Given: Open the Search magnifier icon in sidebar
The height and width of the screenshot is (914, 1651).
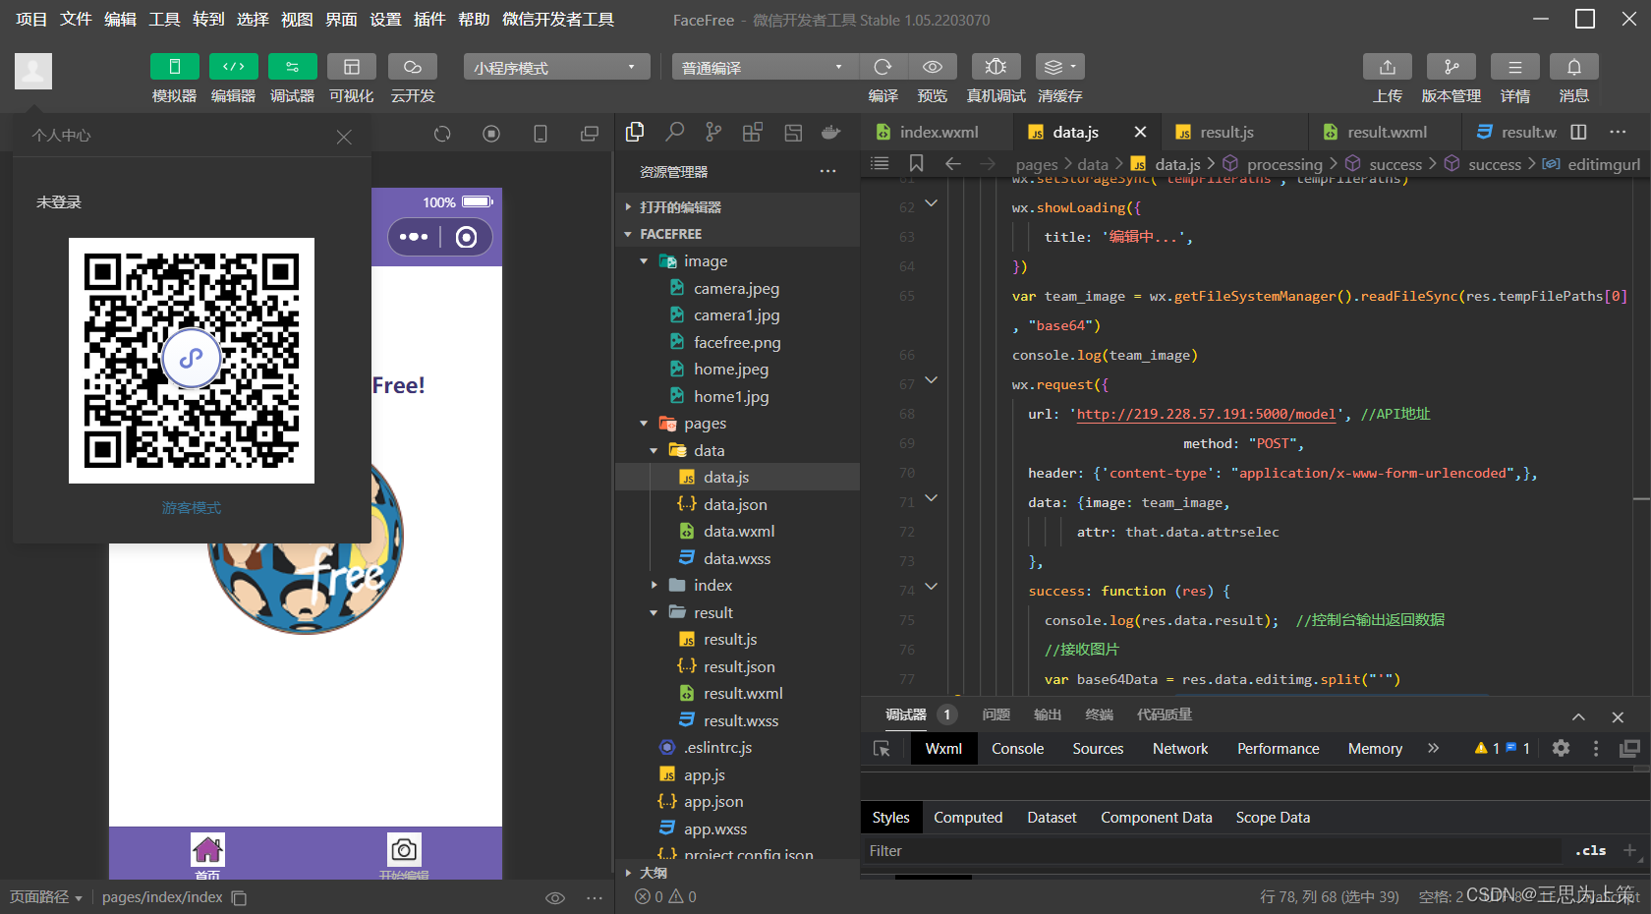Looking at the screenshot, I should [674, 132].
